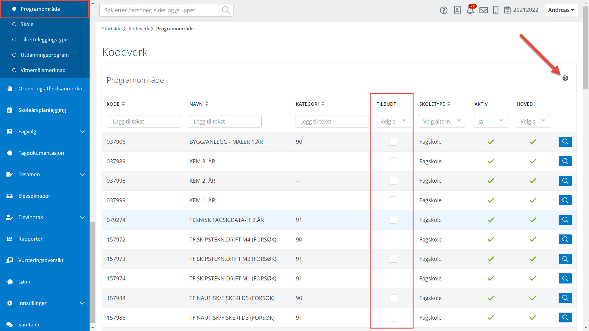589x331 pixels.
Task: Go to Startside breadcrumb link
Action: point(112,29)
